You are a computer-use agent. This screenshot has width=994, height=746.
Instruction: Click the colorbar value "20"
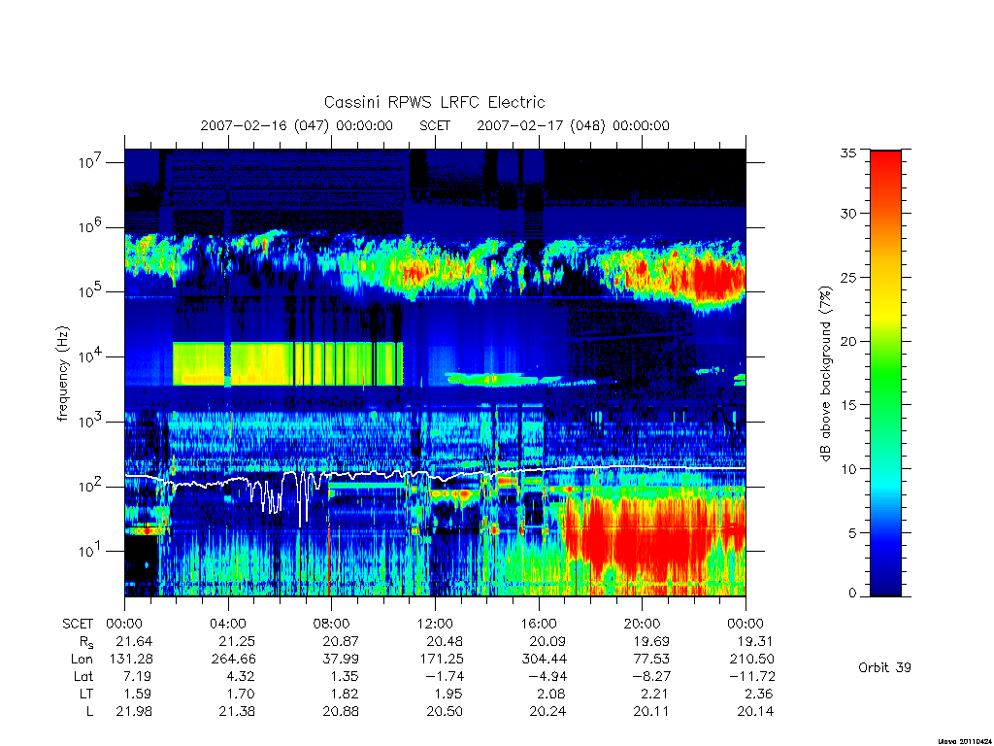847,341
